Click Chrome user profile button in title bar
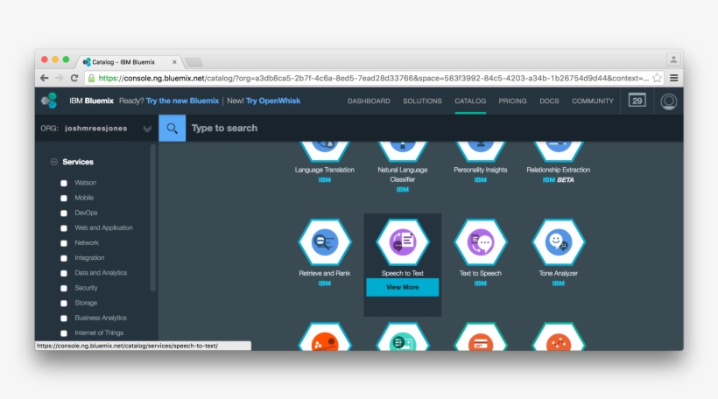 click(x=673, y=59)
